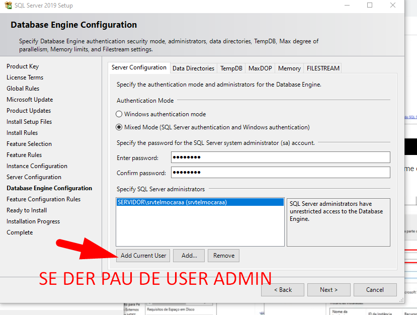Image resolution: width=417 pixels, height=315 pixels.
Task: Open the Data Directories tab
Action: tap(193, 68)
